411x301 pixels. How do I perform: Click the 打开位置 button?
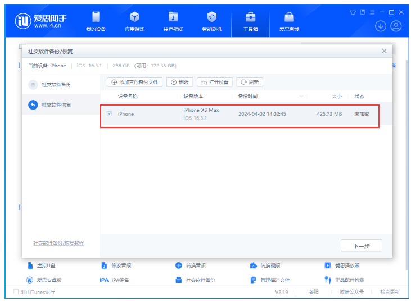[x=215, y=82]
